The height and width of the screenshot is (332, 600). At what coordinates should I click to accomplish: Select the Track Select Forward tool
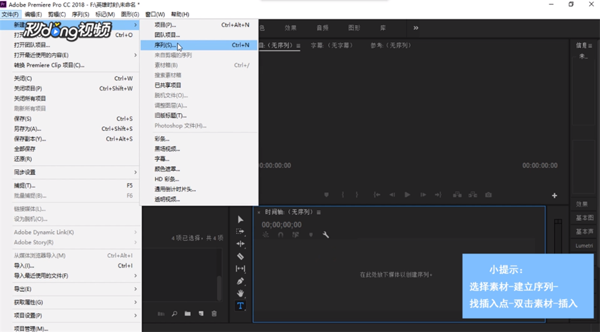pyautogui.click(x=240, y=232)
